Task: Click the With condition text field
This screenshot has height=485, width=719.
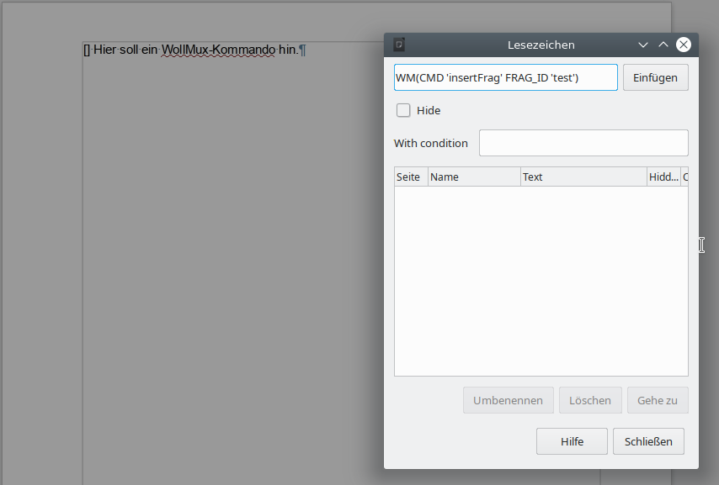Action: 583,142
